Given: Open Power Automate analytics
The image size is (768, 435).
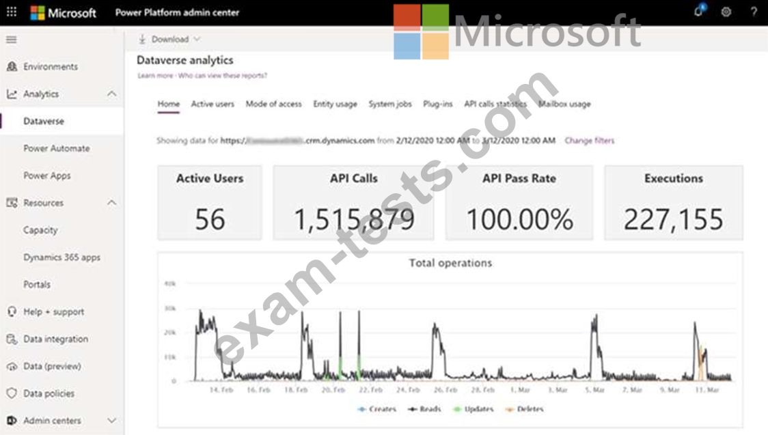Looking at the screenshot, I should click(x=56, y=148).
